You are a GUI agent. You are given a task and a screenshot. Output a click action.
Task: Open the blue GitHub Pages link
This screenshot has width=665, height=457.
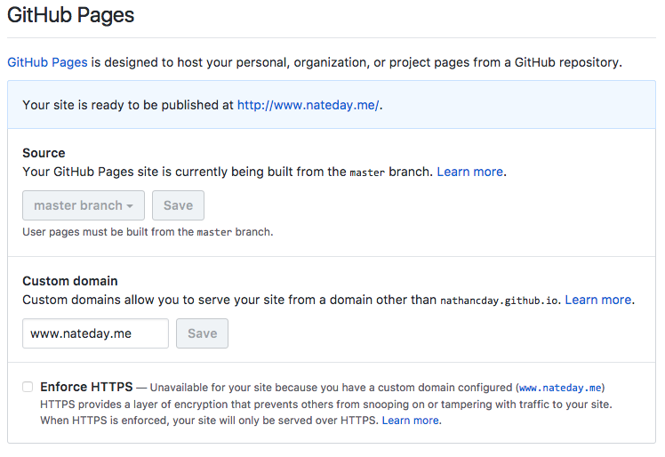point(47,62)
